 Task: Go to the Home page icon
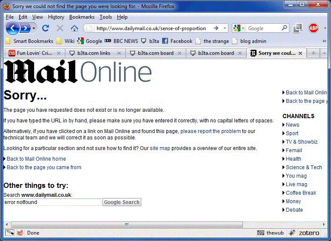(74, 28)
